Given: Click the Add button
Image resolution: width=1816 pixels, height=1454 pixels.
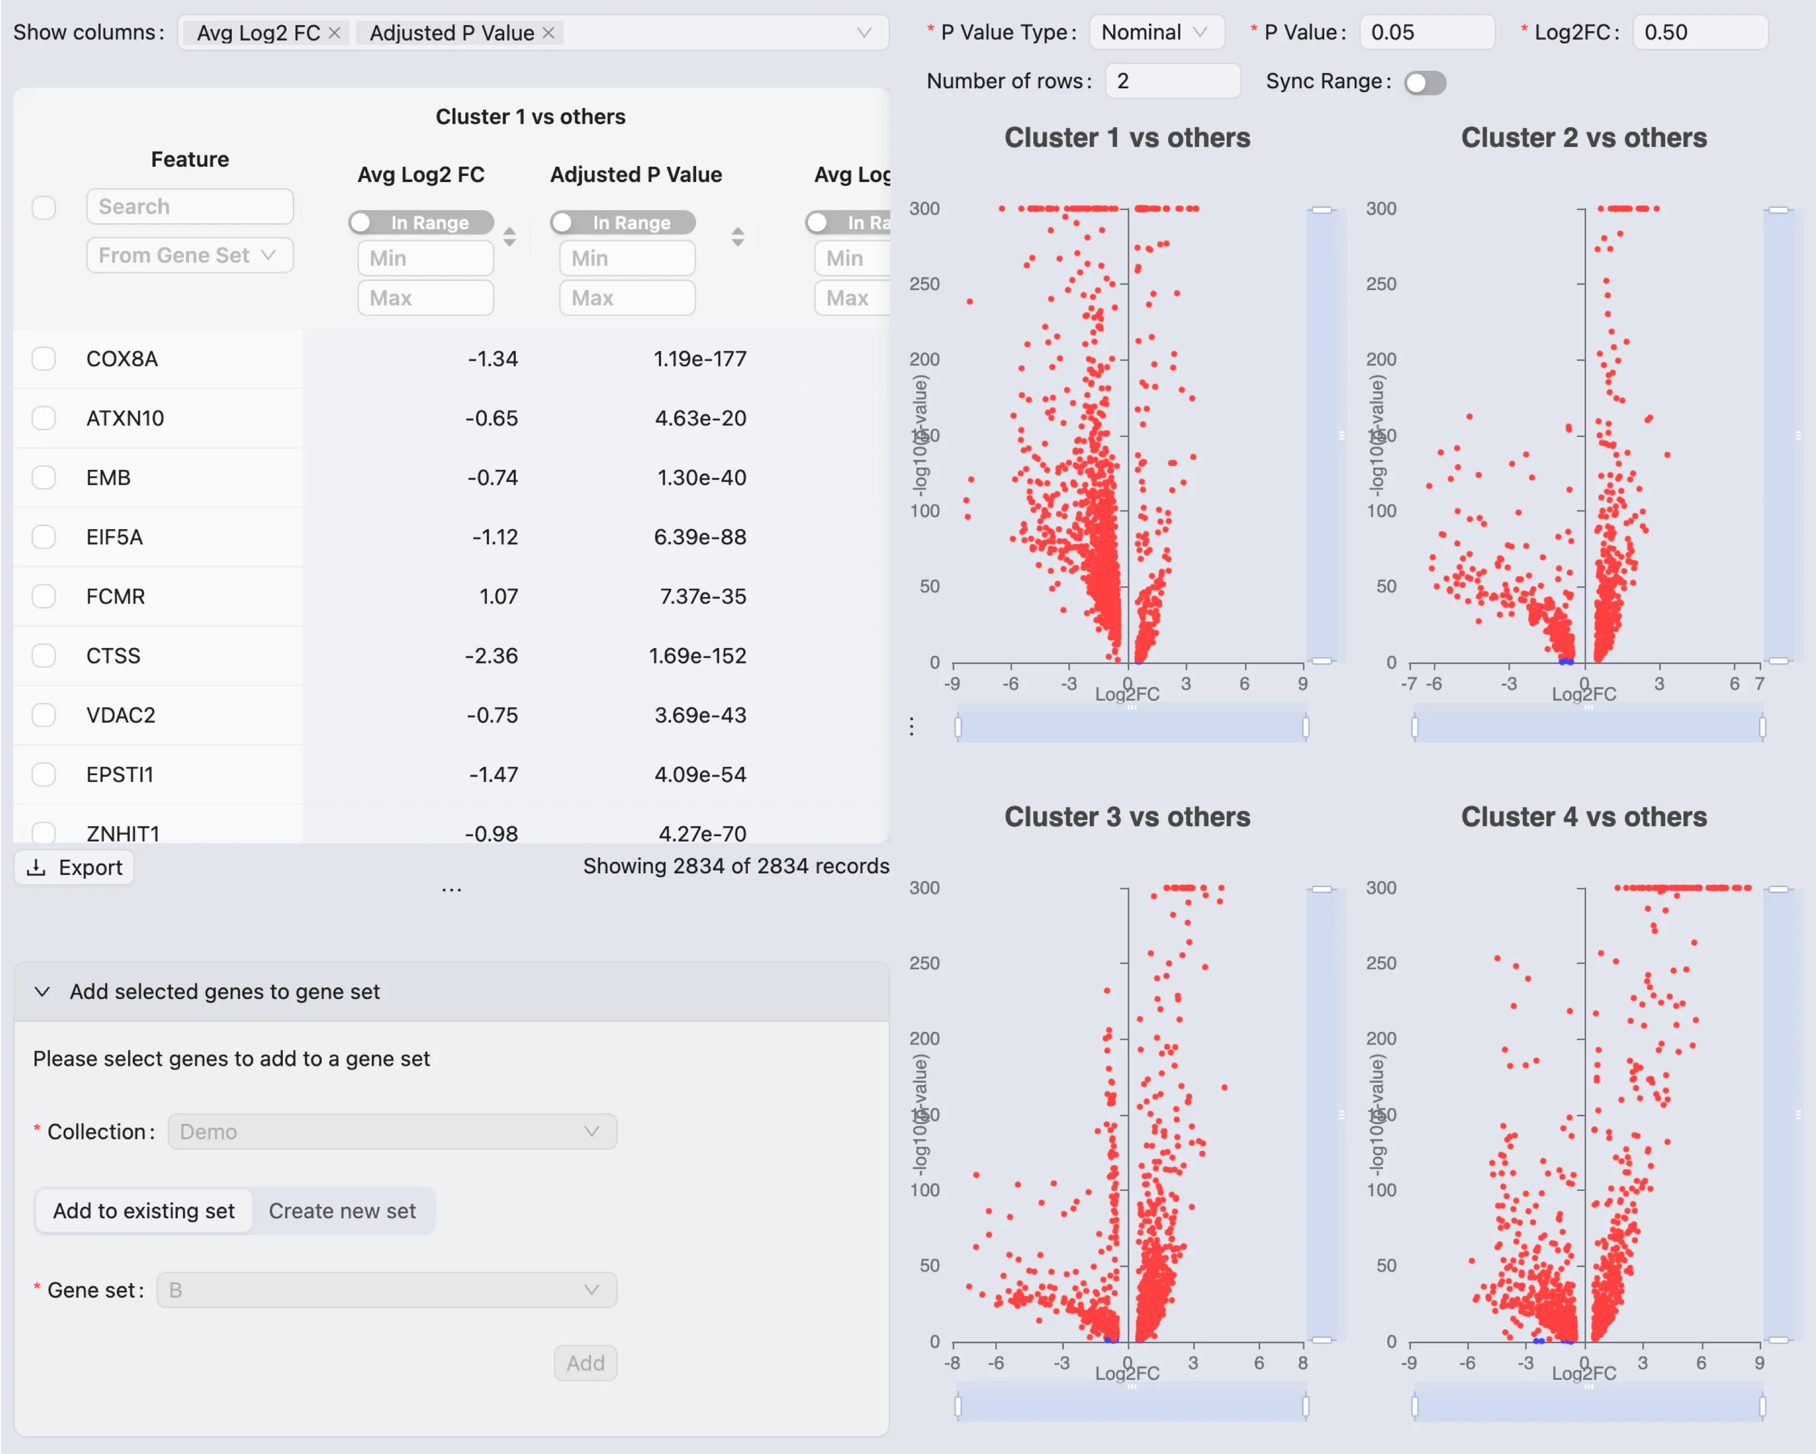Looking at the screenshot, I should (585, 1362).
